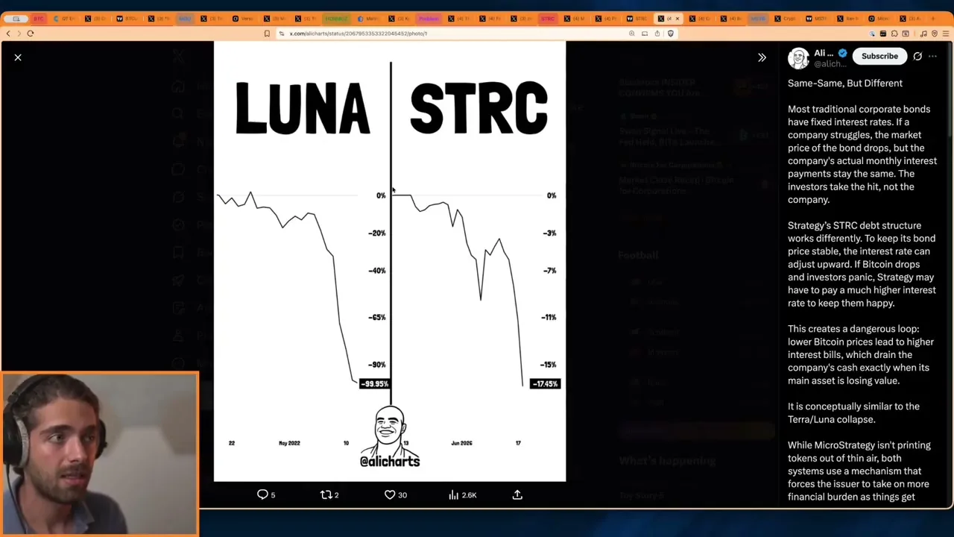Collapse the tweet side panel with double chevron
Viewport: 954px width, 537px height.
[x=762, y=57]
